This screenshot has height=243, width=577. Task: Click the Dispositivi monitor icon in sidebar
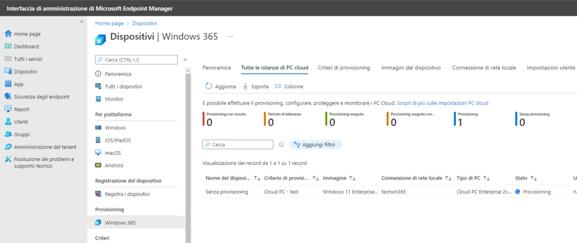pyautogui.click(x=8, y=71)
